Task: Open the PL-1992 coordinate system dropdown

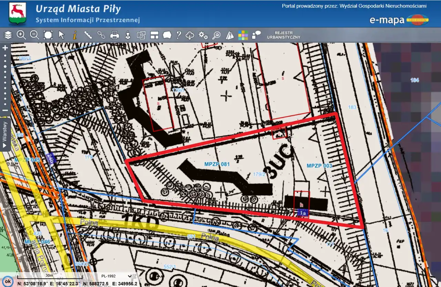Action: (117, 276)
